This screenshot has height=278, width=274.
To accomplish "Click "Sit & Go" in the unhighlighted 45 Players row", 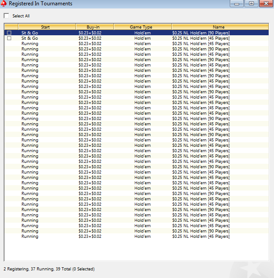I will click(29, 38).
